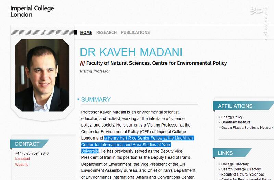Viewport: 274px width, 180px height.
Task: Click the k.madani email link
Action: coord(23,159)
